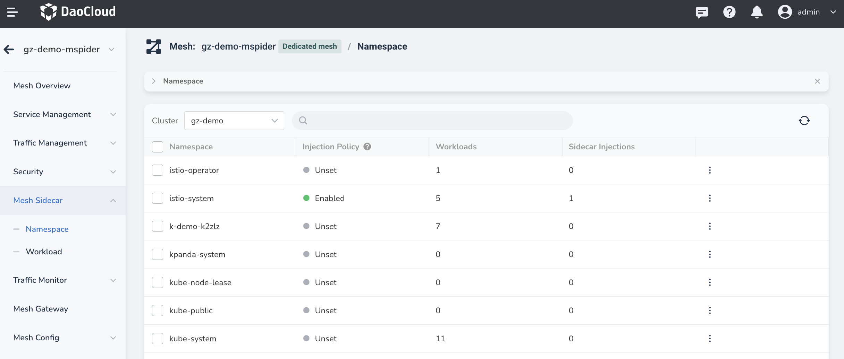Refresh the namespace list
Screen dimensions: 844x359
click(804, 121)
